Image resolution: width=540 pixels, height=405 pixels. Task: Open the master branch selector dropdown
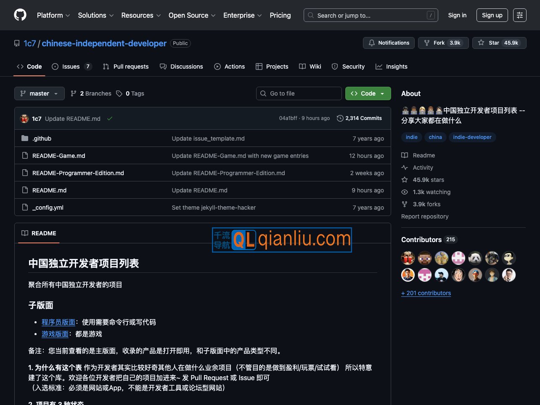click(x=39, y=93)
